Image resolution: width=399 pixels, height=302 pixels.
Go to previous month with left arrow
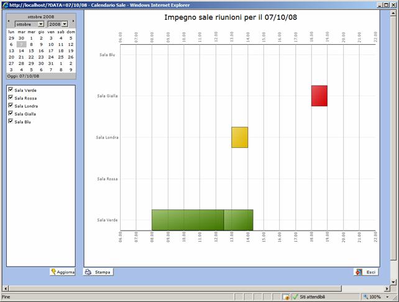tap(9, 21)
